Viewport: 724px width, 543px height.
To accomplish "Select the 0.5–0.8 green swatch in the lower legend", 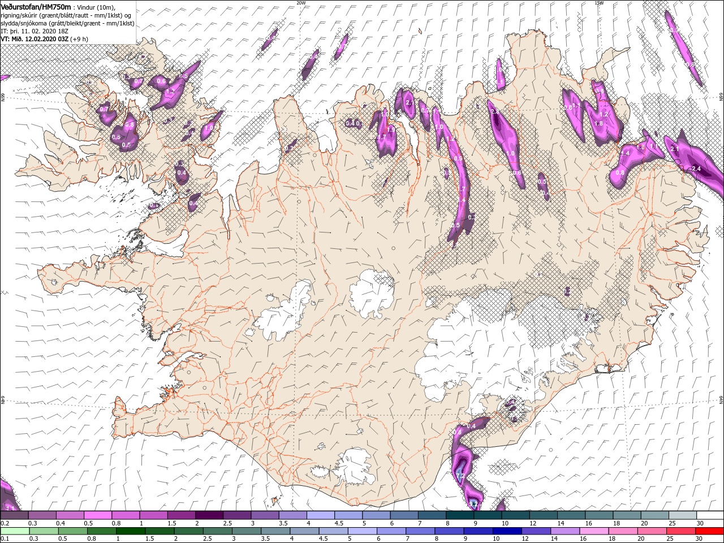I will [x=72, y=531].
